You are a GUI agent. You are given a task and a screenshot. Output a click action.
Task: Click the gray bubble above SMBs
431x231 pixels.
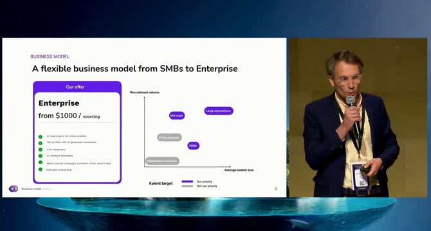[169, 137]
